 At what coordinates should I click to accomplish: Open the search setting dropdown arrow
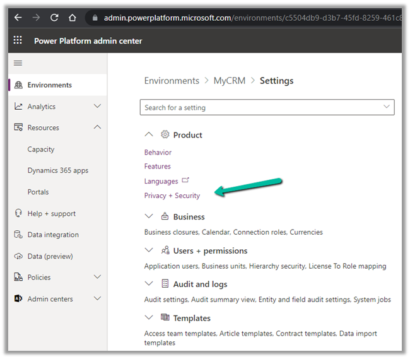(x=386, y=107)
